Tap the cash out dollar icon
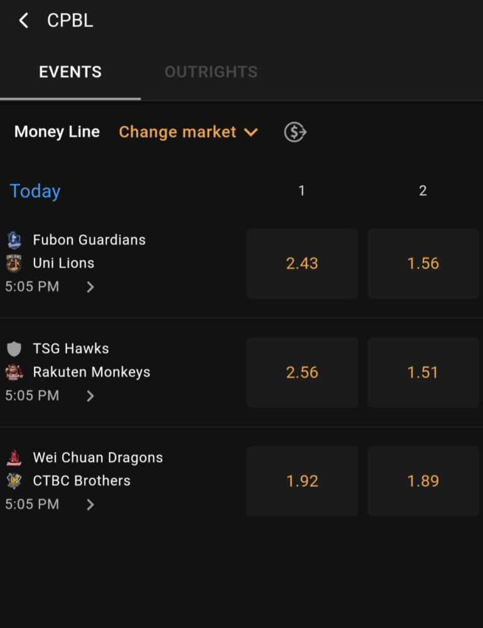 pyautogui.click(x=295, y=132)
